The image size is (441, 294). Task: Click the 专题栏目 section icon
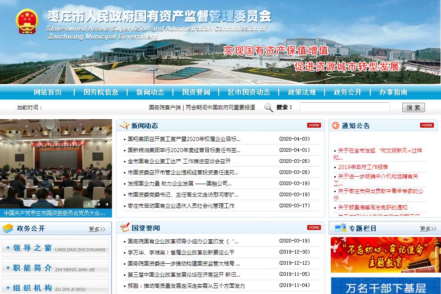click(341, 228)
